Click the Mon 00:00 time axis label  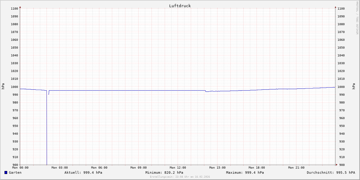pyautogui.click(x=20, y=168)
